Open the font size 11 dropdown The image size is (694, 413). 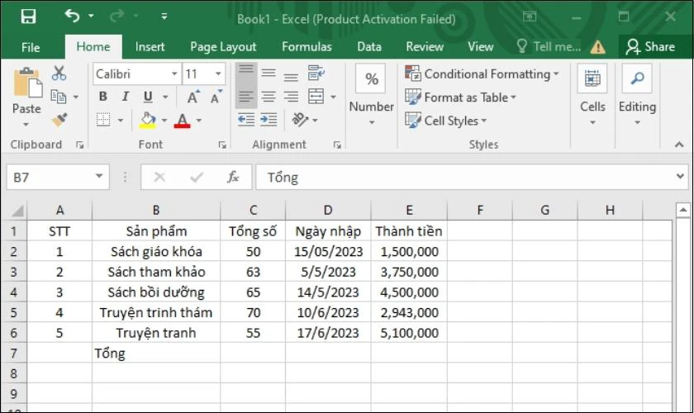pyautogui.click(x=218, y=74)
